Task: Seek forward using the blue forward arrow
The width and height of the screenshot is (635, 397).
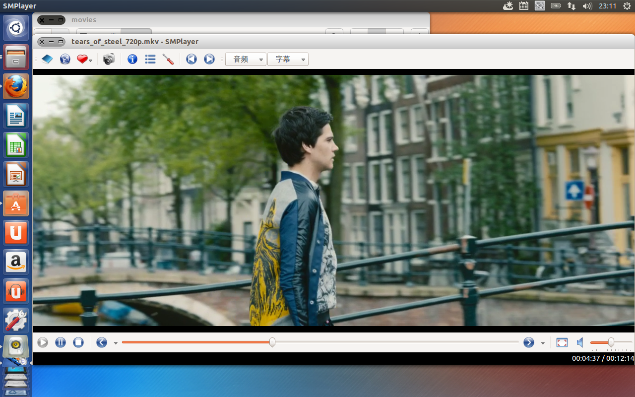Action: point(529,342)
